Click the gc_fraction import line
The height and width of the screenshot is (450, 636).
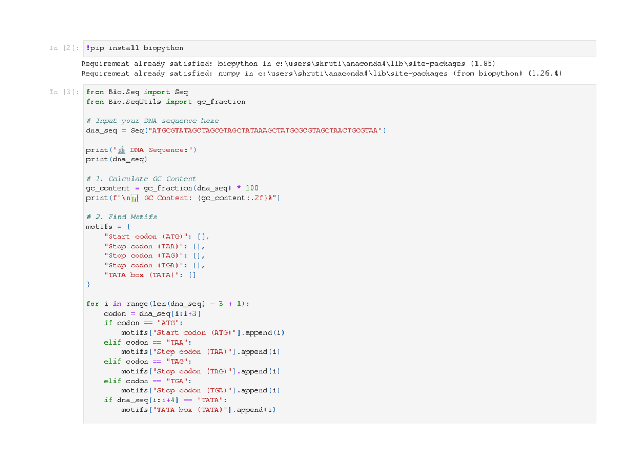(165, 102)
